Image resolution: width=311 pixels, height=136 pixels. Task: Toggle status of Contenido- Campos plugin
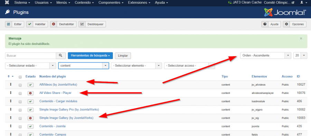click(x=30, y=134)
